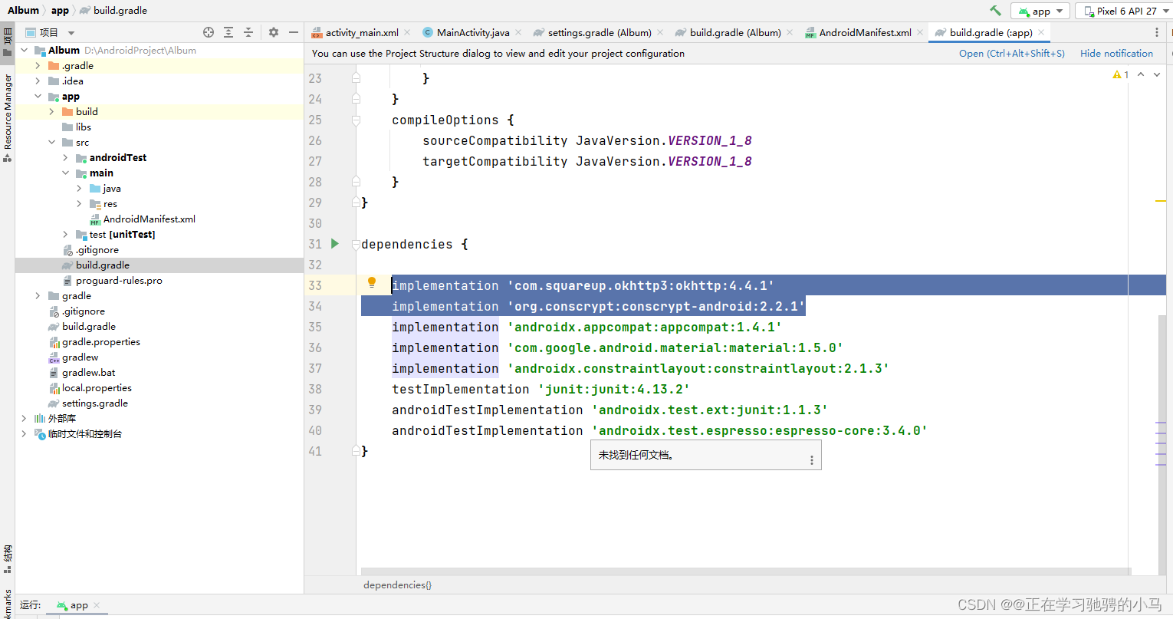
Task: Expand the test [unitTest] folder
Action: point(65,235)
